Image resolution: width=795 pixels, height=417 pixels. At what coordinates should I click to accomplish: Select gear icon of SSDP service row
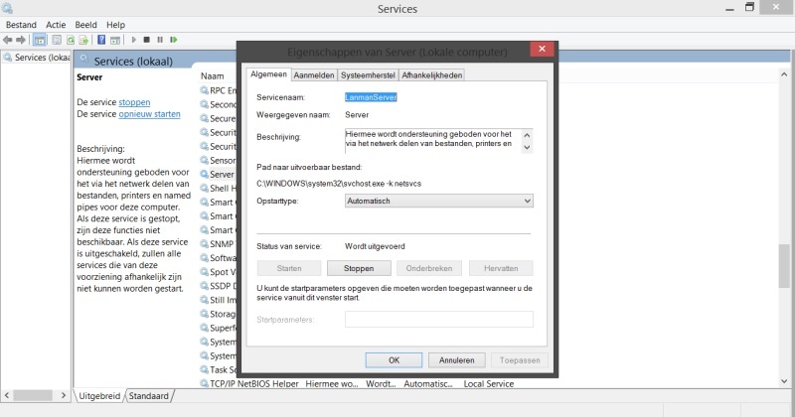(x=205, y=286)
